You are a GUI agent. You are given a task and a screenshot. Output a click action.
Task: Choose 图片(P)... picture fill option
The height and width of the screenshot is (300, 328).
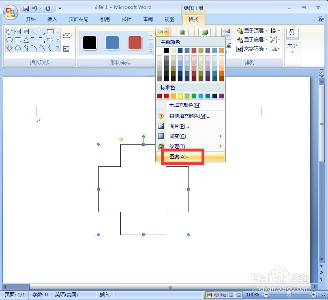tap(191, 126)
